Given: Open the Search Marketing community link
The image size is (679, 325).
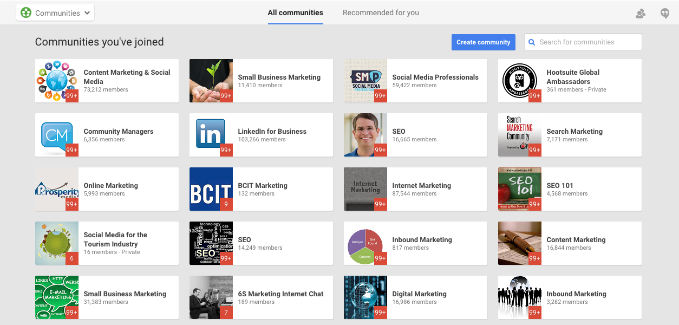Looking at the screenshot, I should [x=574, y=132].
